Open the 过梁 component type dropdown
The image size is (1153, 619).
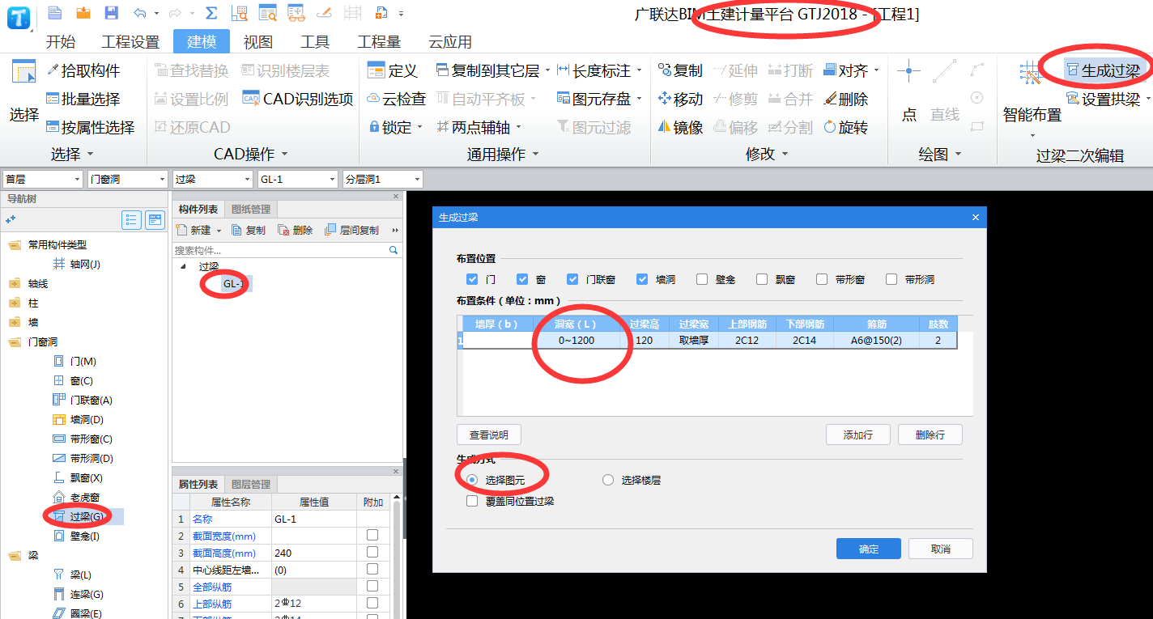coord(213,179)
